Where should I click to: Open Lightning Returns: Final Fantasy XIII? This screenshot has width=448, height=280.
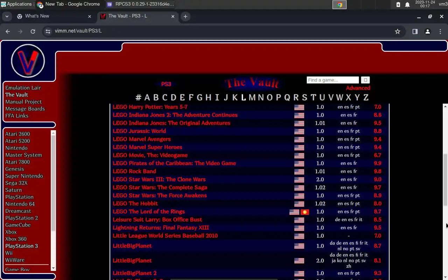[x=161, y=228]
